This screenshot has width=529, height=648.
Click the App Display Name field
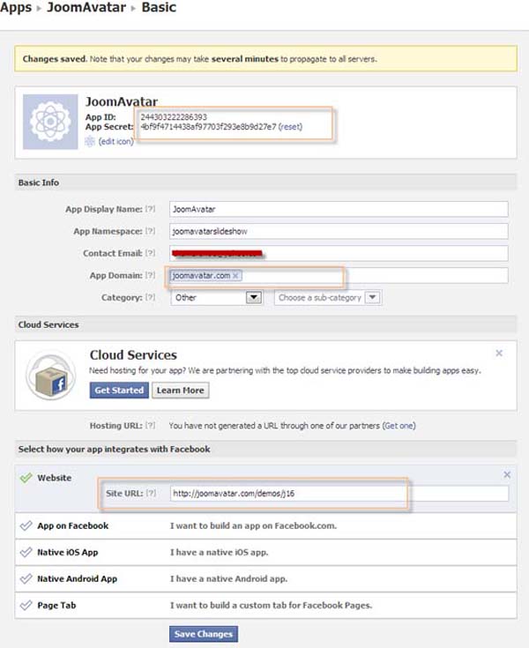[339, 209]
